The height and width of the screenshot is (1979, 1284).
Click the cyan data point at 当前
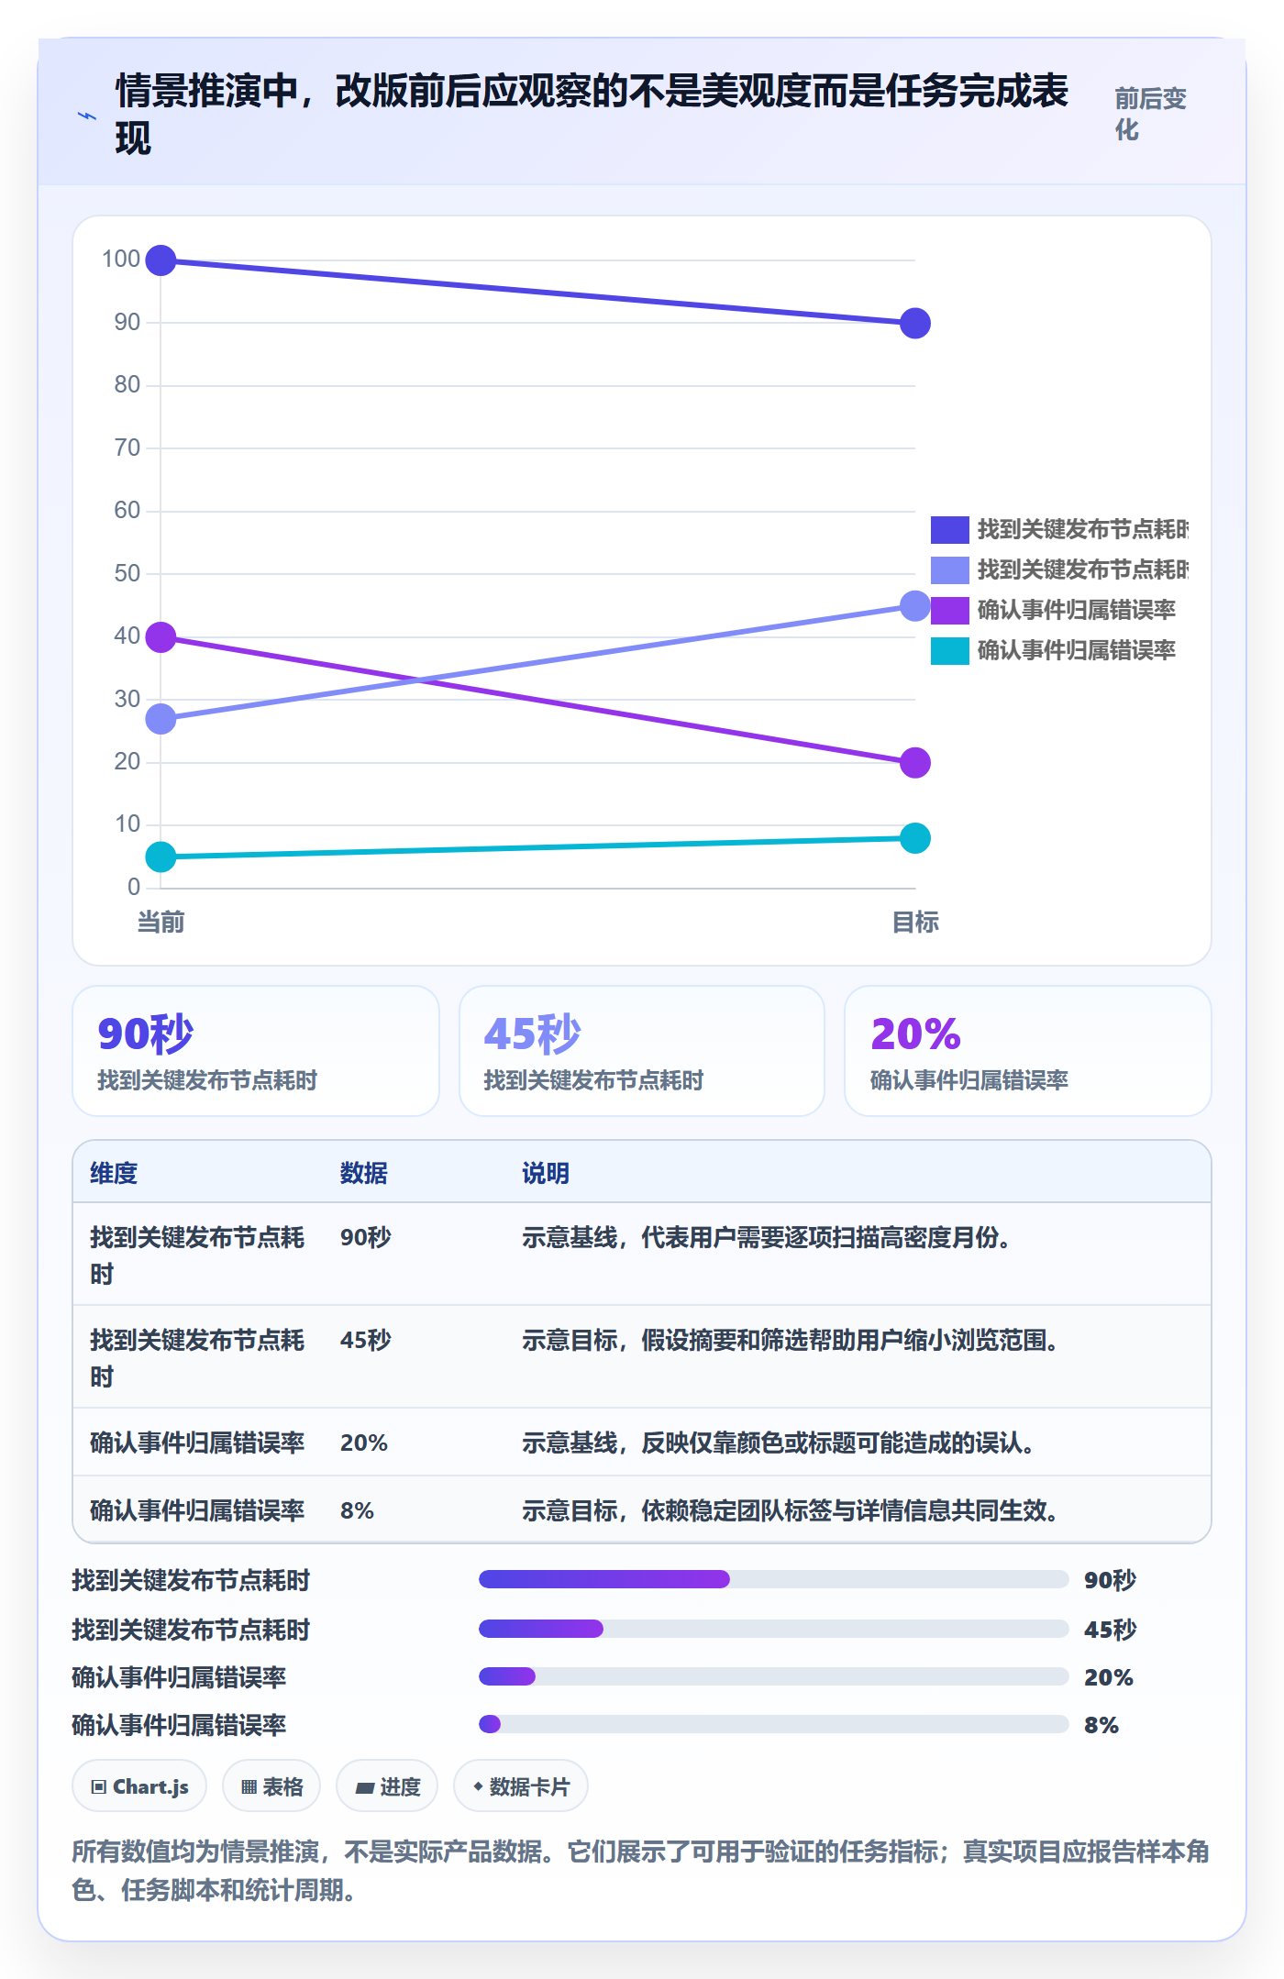[160, 857]
